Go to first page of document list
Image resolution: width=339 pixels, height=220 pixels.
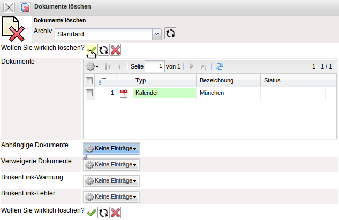[108, 66]
